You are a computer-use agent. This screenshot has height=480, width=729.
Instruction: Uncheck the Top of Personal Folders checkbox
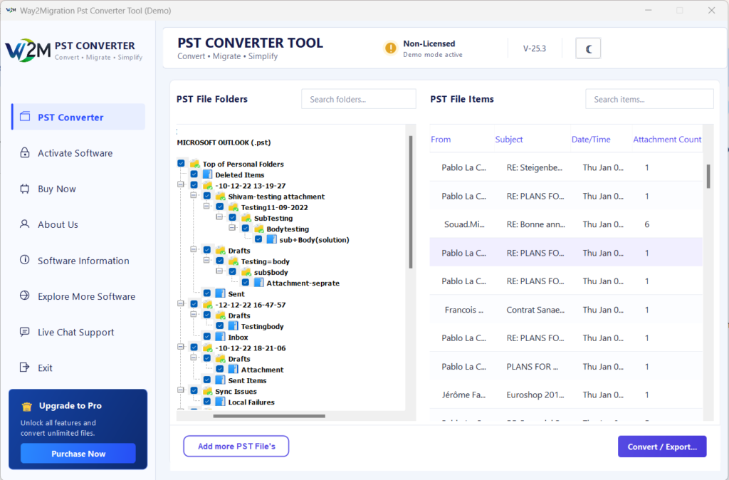coord(181,163)
